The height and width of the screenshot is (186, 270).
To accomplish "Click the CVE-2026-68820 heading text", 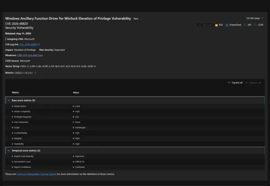I will coord(17,23).
